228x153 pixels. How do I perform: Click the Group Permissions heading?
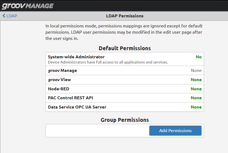click(124, 120)
